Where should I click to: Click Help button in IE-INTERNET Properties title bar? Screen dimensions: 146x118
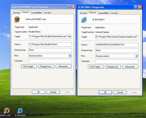[x=136, y=7]
